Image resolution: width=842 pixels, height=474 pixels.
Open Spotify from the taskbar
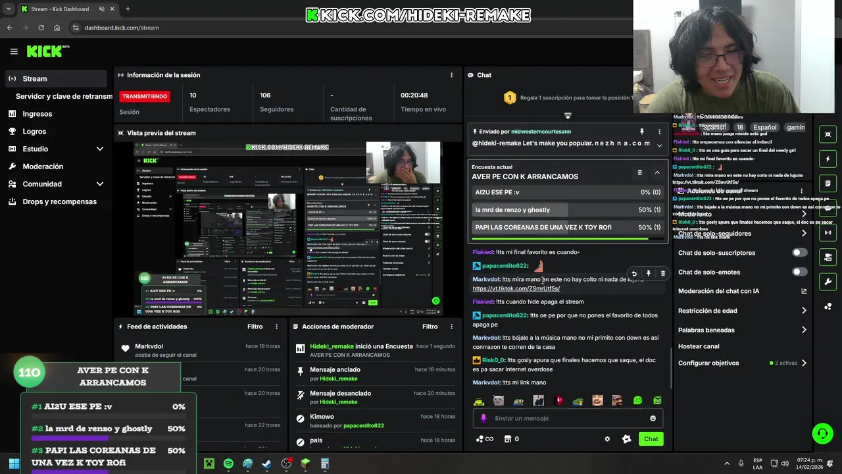228,463
